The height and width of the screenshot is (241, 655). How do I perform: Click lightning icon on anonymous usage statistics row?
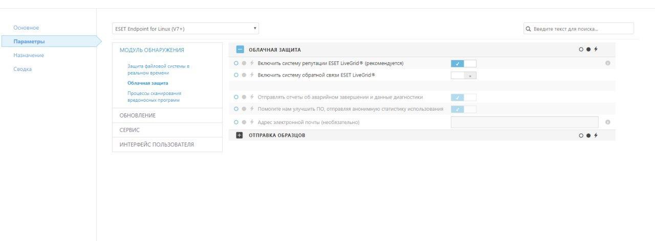click(252, 109)
